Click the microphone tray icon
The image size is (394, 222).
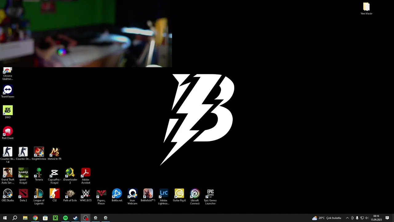357,218
